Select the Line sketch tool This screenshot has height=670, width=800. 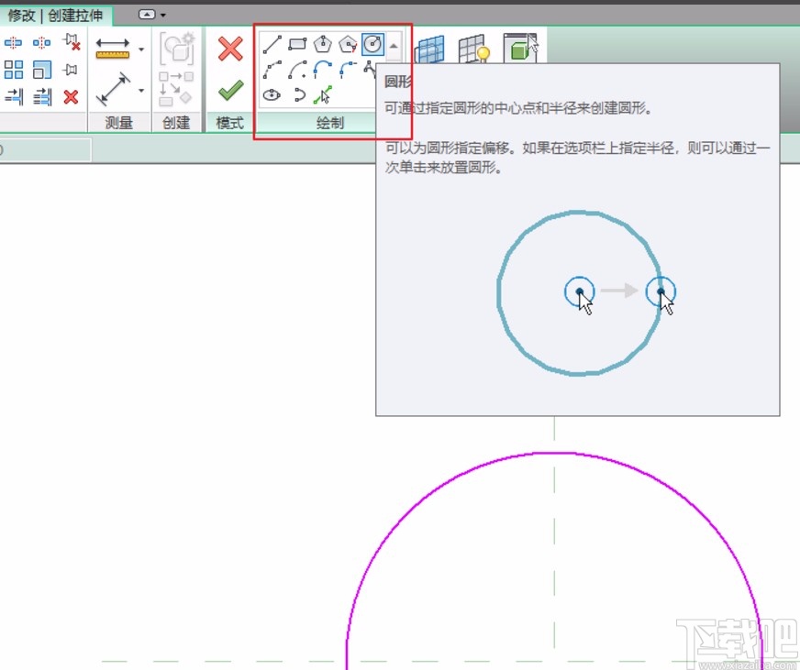pos(272,42)
